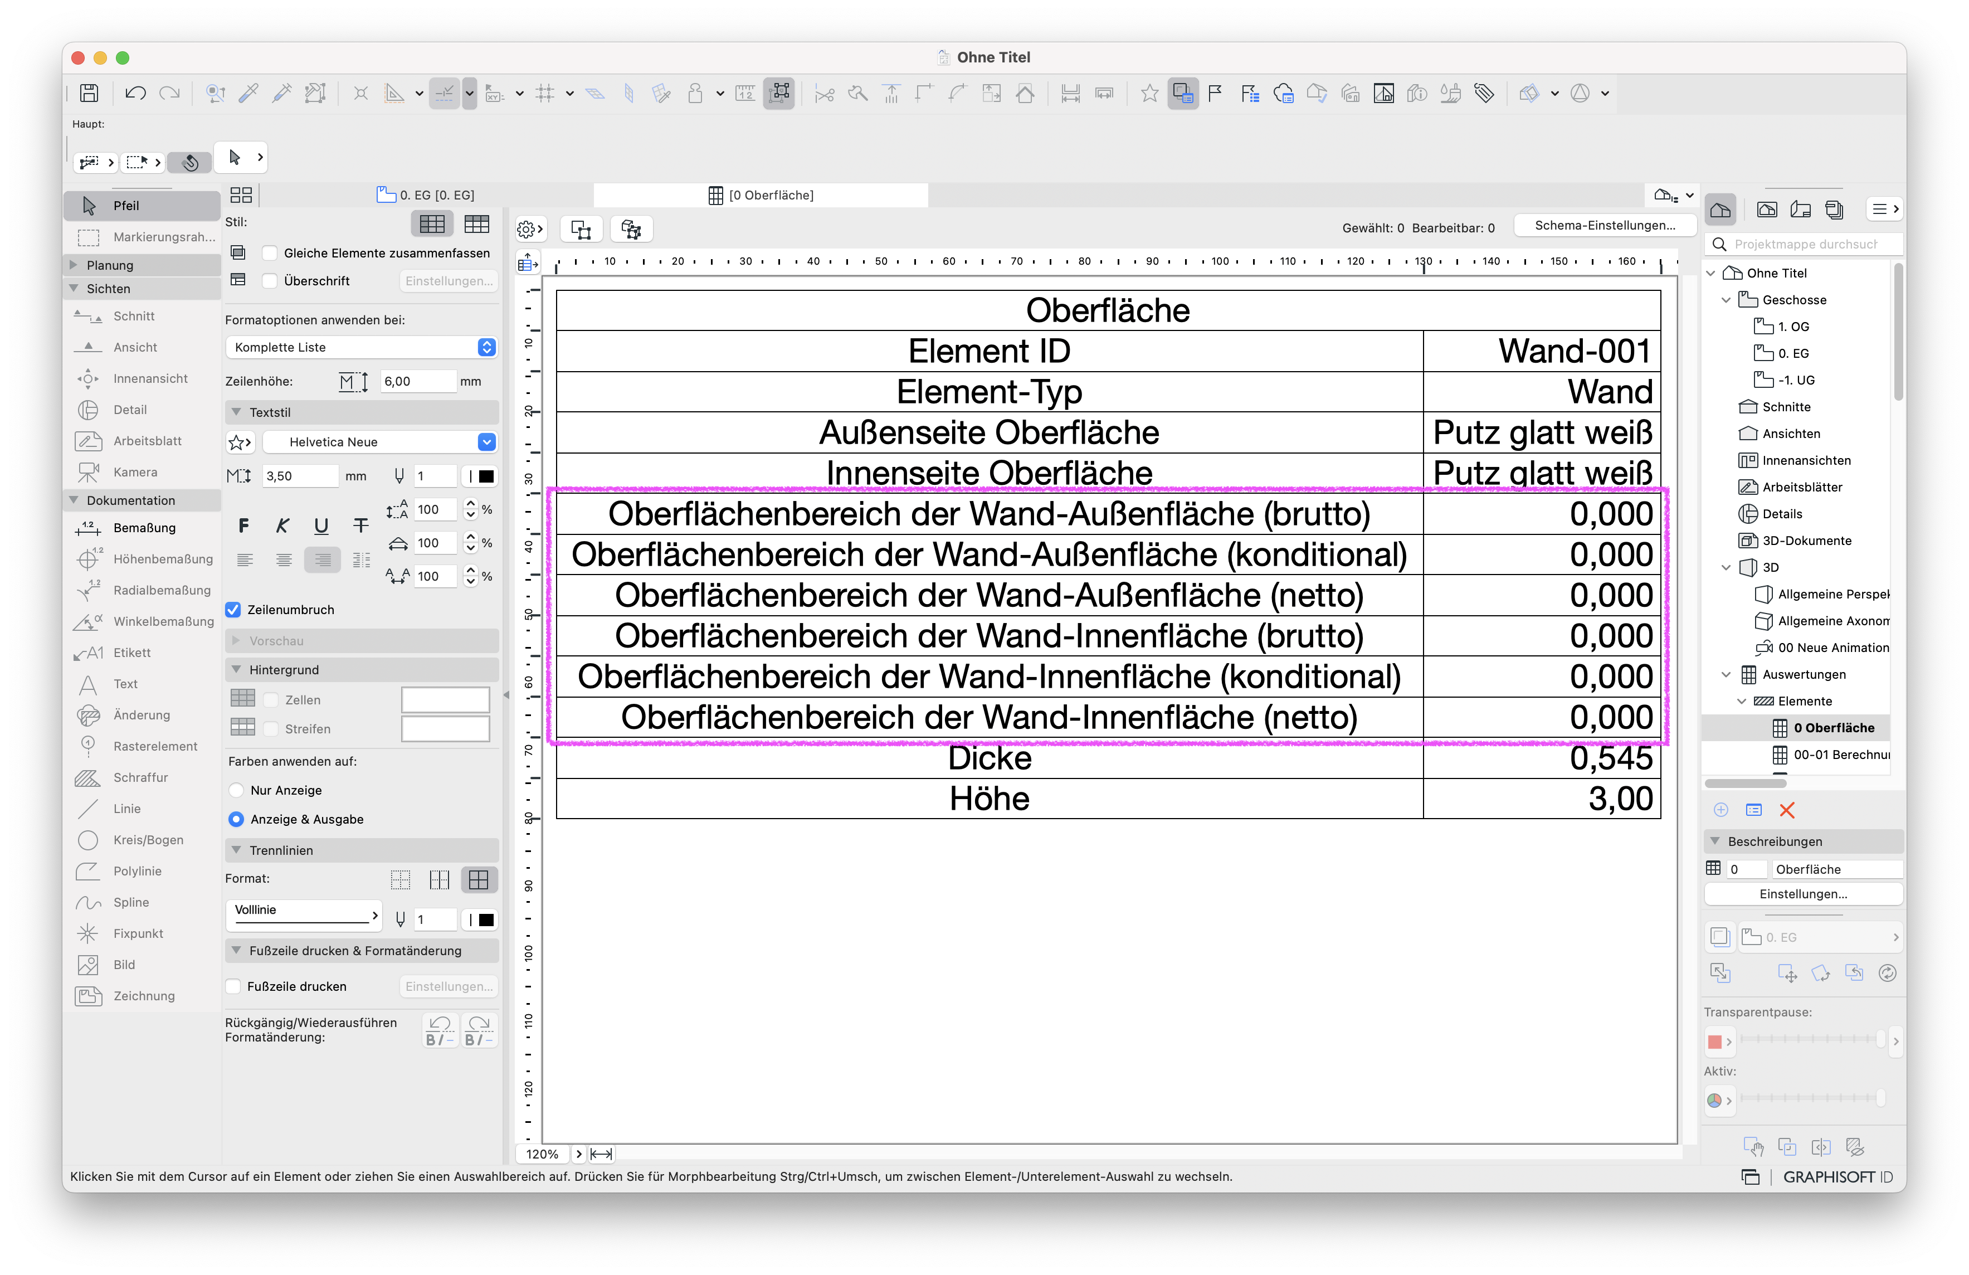Enable the Zellen background checkbox

pyautogui.click(x=271, y=700)
